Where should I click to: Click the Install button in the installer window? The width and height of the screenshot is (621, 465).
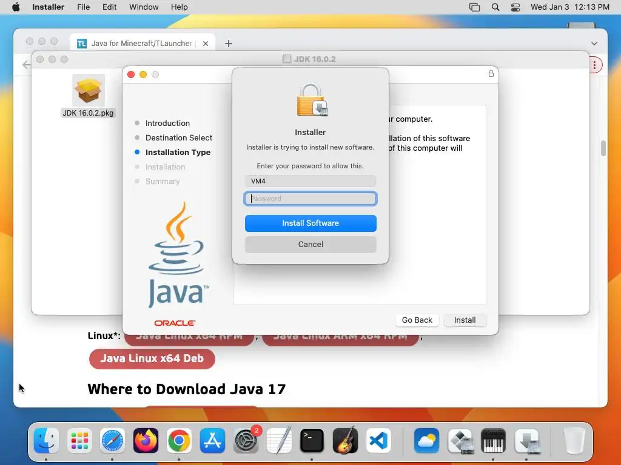pyautogui.click(x=465, y=320)
